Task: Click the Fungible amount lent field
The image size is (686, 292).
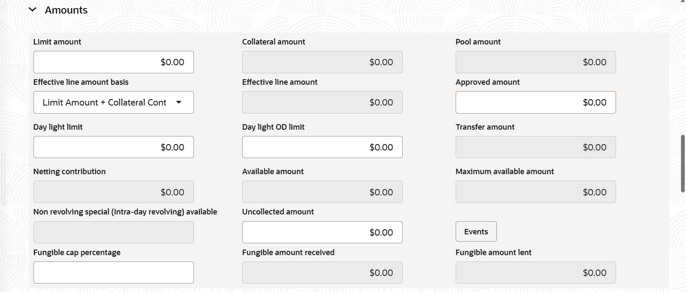Action: [535, 273]
